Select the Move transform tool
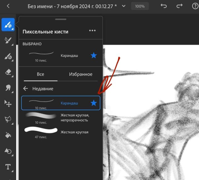199x180 pixels. (8, 104)
